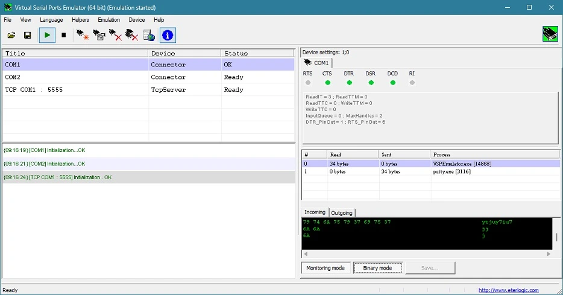Toggle the DTR green indicator
The image size is (563, 295).
tap(350, 83)
